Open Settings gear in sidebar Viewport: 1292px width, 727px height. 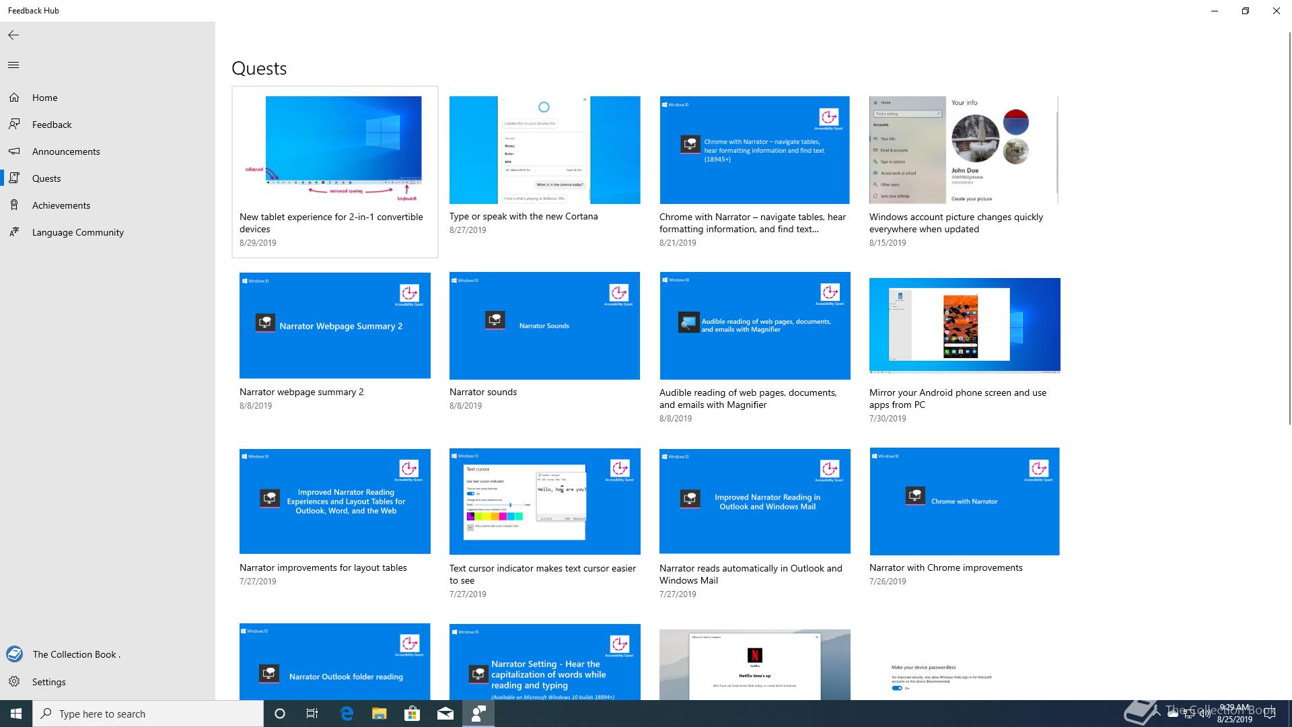14,682
